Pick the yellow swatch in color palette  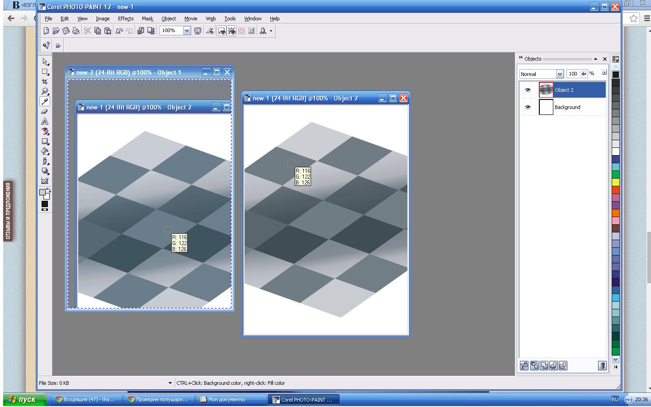tap(615, 182)
